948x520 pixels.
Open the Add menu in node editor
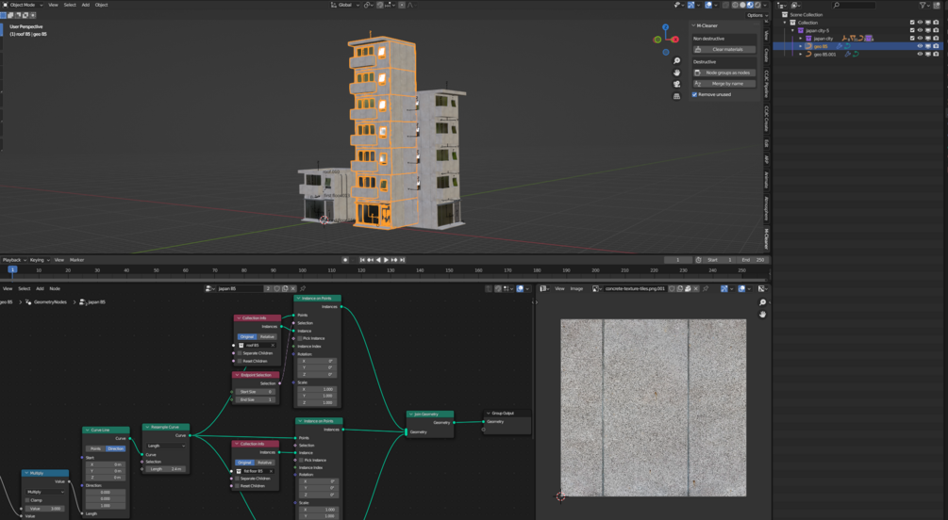(40, 288)
